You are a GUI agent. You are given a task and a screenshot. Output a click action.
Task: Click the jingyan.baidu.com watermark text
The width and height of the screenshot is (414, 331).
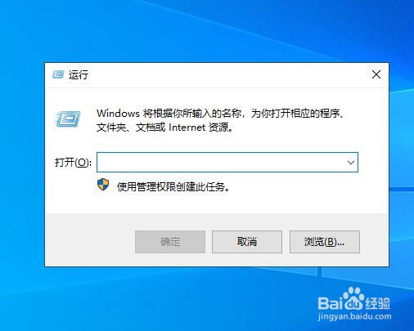pyautogui.click(x=354, y=317)
